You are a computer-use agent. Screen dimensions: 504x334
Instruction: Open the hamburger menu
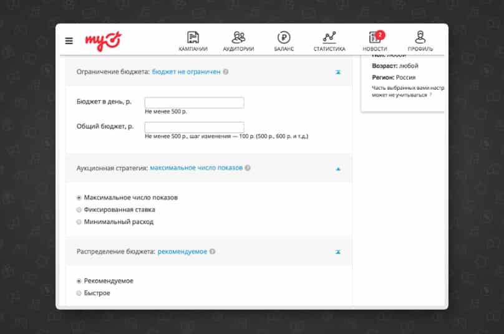coord(69,41)
